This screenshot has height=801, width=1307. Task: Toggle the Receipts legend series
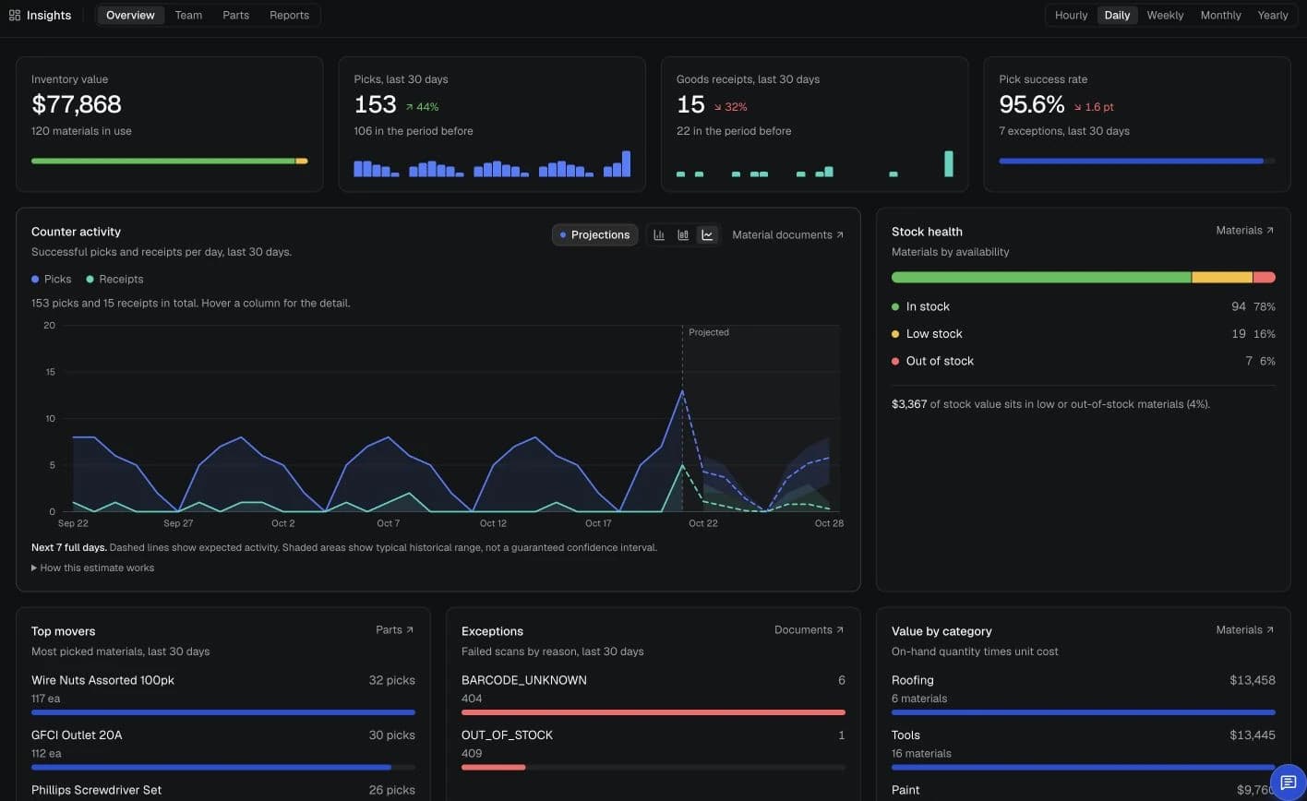click(x=114, y=279)
